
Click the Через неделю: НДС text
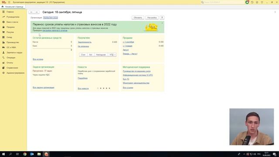point(41,75)
